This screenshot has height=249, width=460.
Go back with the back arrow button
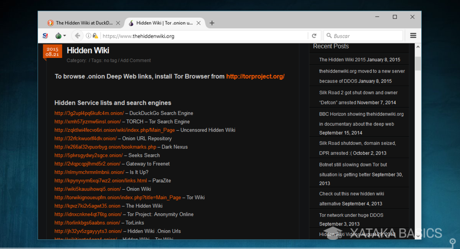click(x=77, y=36)
